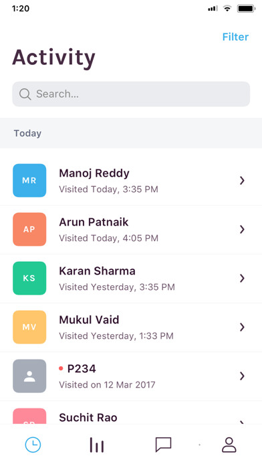Screen dimensions: 262x466
Task: Tap the orange AP avatar
Action: 29,229
